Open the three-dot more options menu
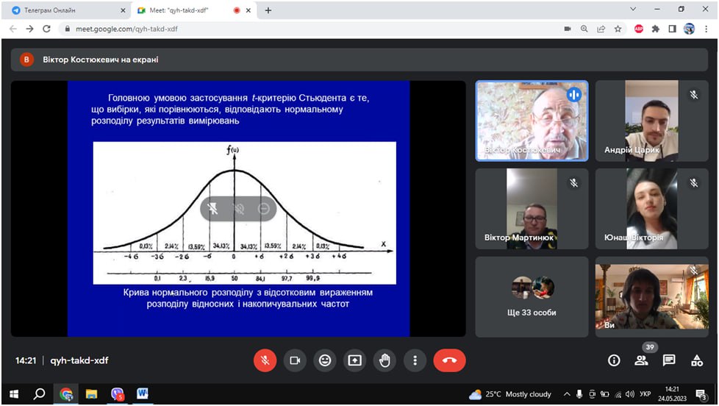Viewport: 719px width, 406px height. point(415,360)
